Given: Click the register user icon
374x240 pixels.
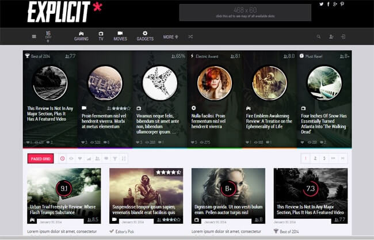Looking at the screenshot, I should pos(331,37).
